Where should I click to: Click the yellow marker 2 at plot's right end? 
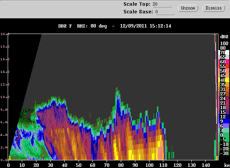click(x=217, y=158)
